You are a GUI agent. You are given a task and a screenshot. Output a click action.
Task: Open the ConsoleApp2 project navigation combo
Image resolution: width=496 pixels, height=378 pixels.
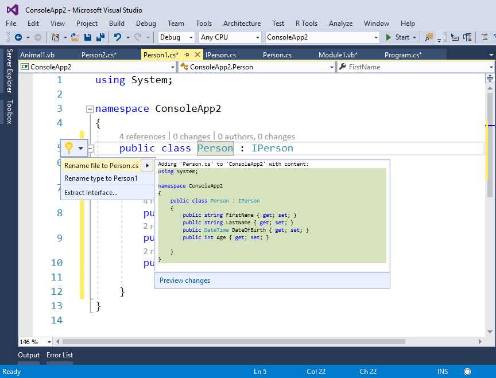[x=97, y=67]
